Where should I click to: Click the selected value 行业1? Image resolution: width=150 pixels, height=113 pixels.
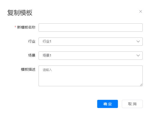tap(47, 41)
